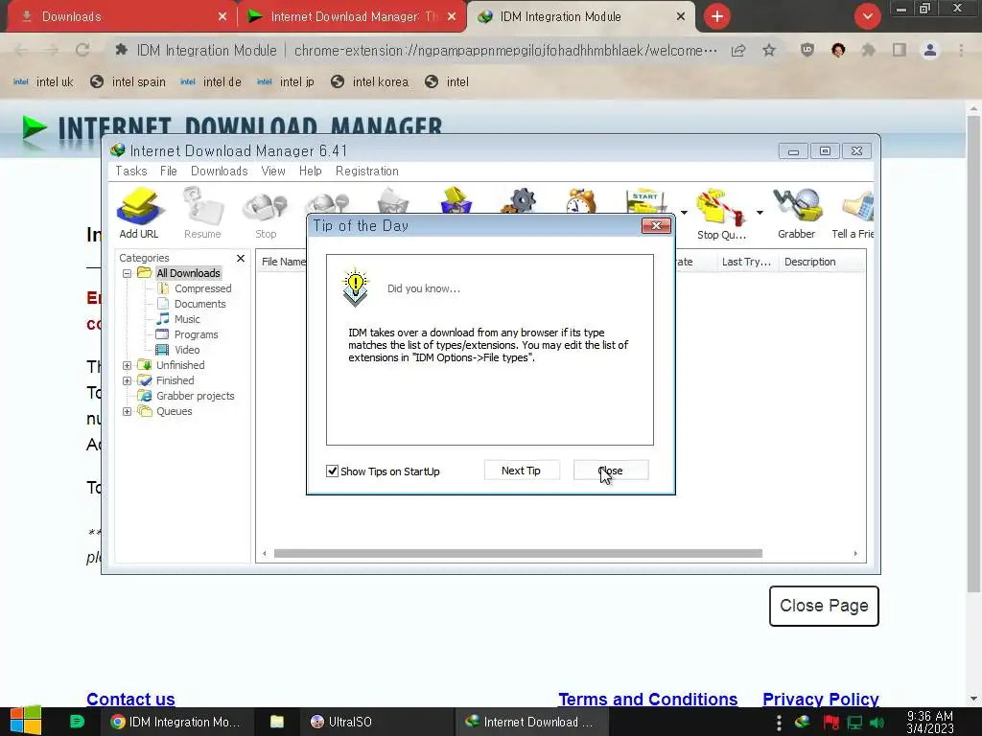The height and width of the screenshot is (736, 982).
Task: Click the Tell a Friend toolbar icon
Action: pos(853,213)
